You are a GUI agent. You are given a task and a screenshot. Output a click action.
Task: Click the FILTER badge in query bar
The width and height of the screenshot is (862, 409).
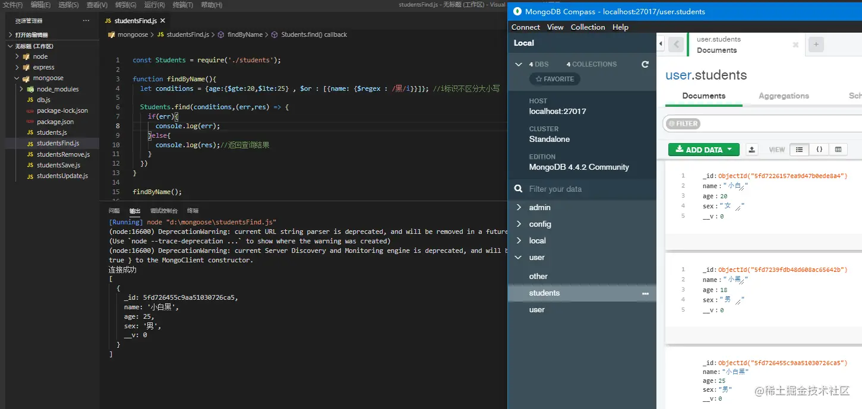pyautogui.click(x=683, y=123)
